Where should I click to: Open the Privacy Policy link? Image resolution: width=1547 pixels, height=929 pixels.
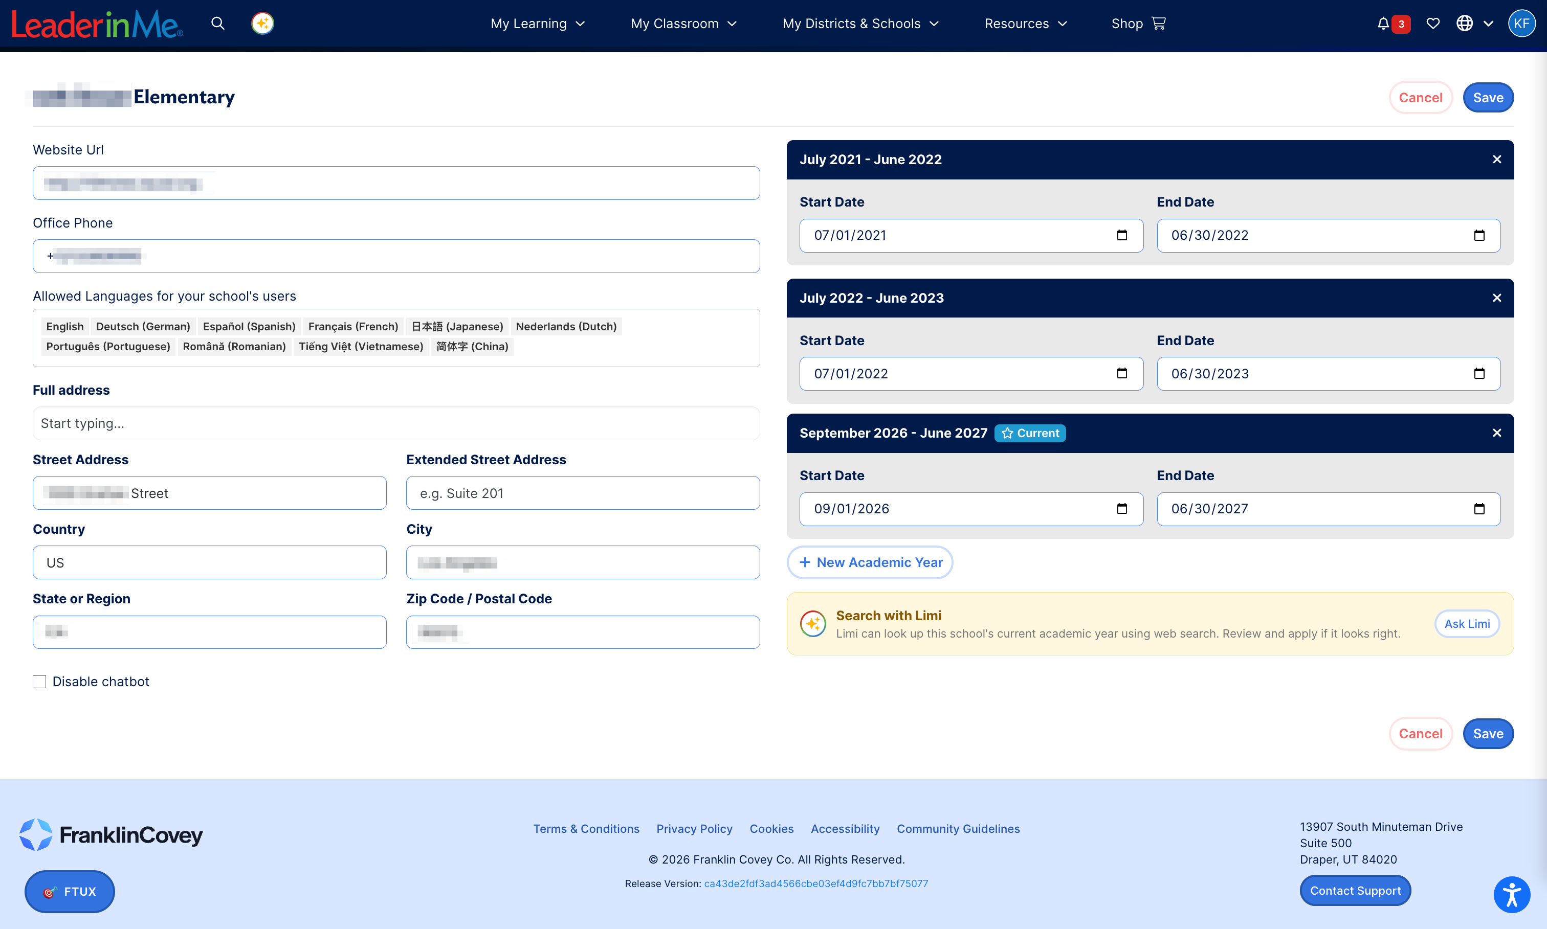(694, 829)
